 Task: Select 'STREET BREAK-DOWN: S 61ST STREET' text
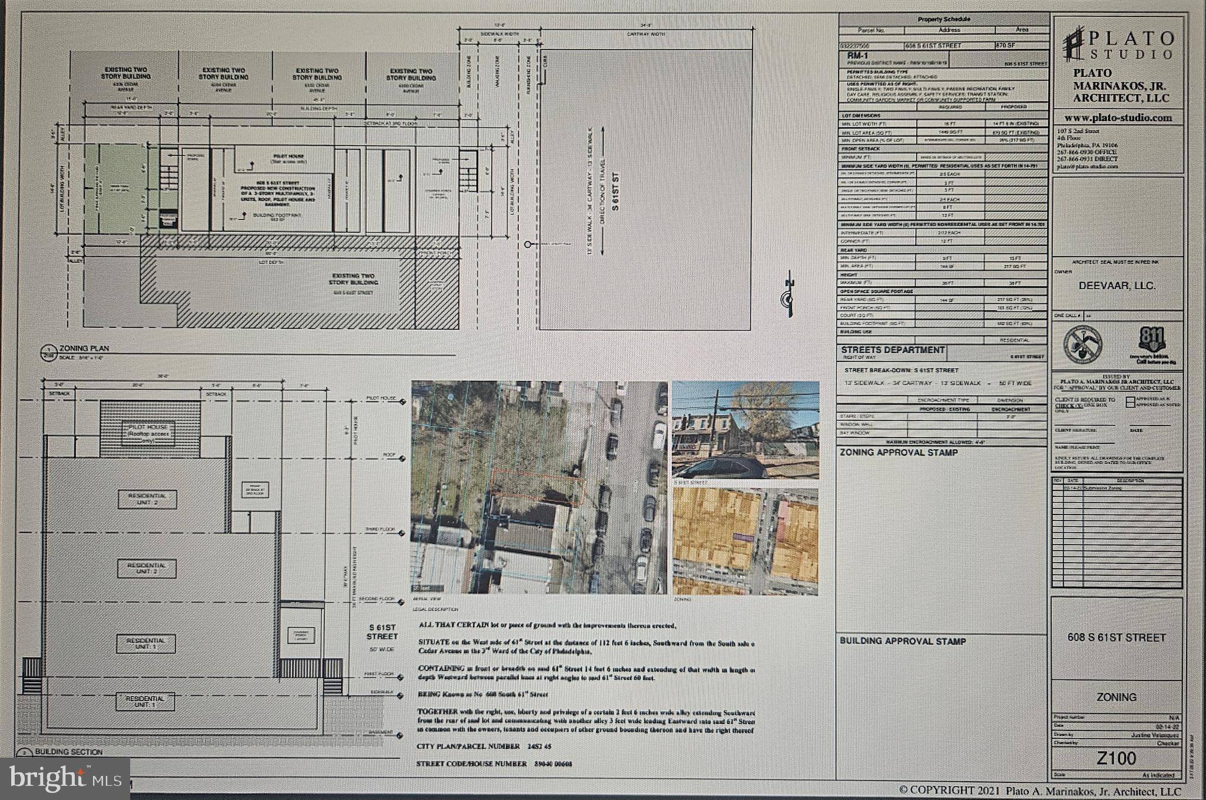pyautogui.click(x=901, y=370)
